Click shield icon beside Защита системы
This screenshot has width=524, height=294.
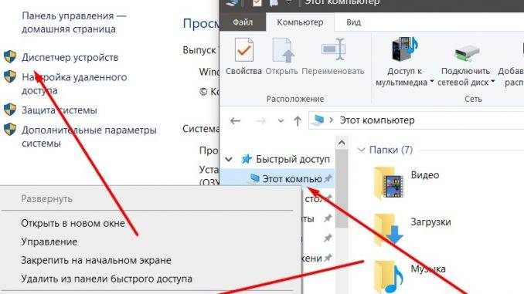pyautogui.click(x=10, y=110)
